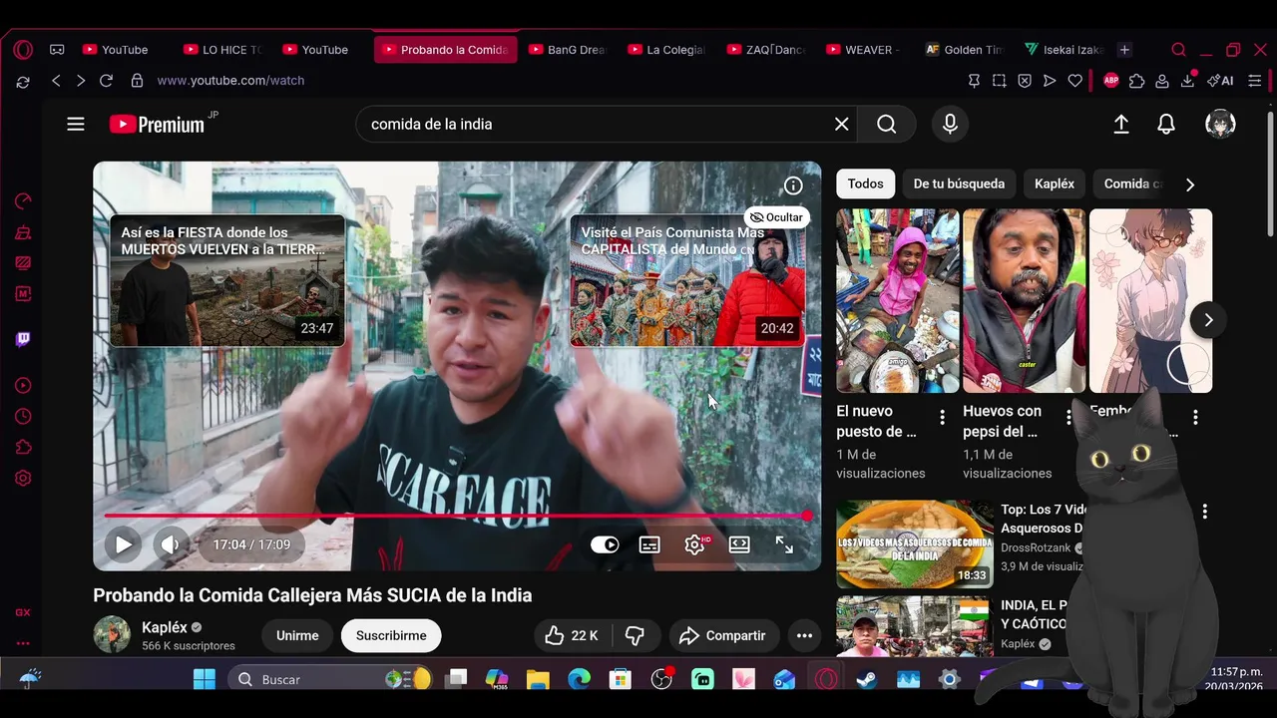1277x718 pixels.
Task: Click the send-flow arrow icon
Action: (1050, 81)
